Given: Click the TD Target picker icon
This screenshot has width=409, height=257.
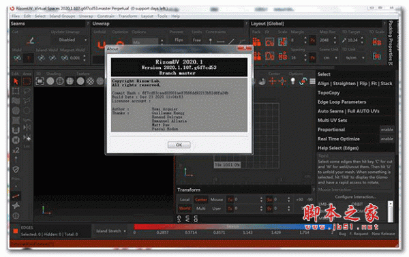Looking at the screenshot, I should coord(344,40).
